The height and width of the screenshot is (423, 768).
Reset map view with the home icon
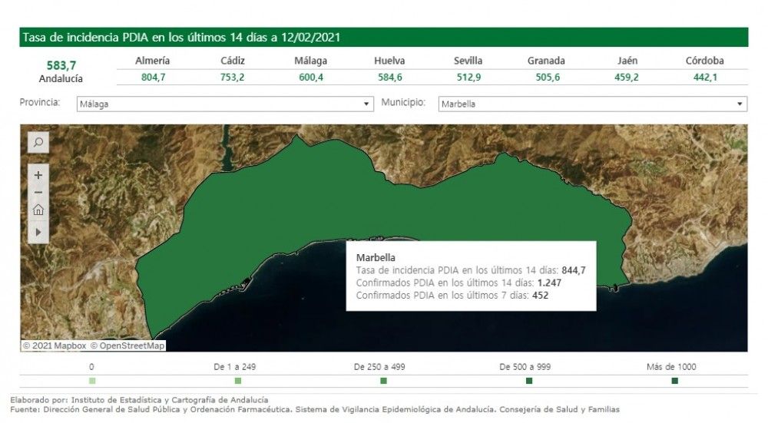point(38,210)
